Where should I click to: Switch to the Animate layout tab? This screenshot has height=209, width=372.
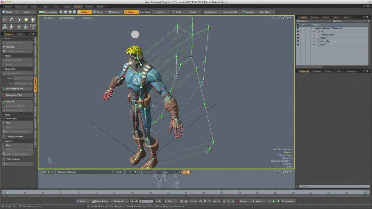point(89,6)
